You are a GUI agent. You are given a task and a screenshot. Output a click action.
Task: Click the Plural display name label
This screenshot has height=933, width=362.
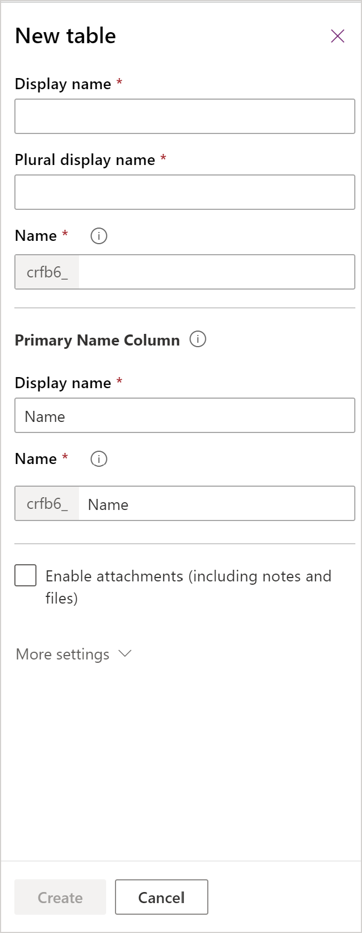click(x=85, y=160)
